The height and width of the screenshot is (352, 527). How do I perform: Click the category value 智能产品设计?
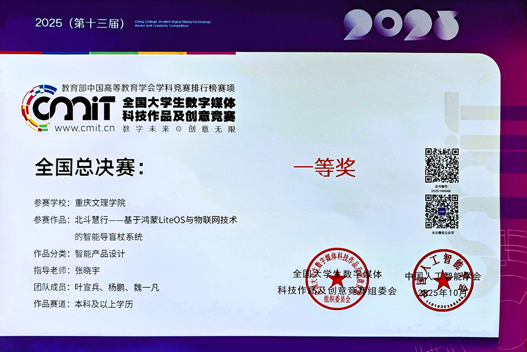100,253
